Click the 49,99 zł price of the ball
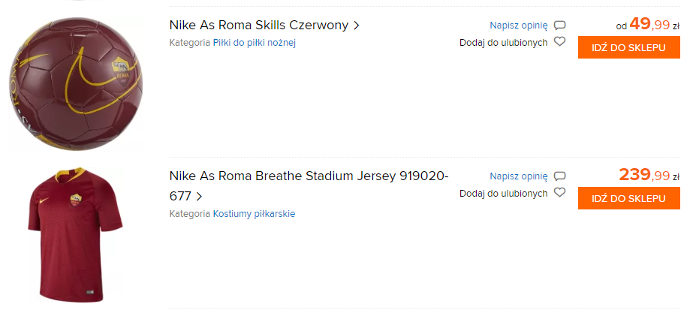The width and height of the screenshot is (699, 310). point(650,25)
